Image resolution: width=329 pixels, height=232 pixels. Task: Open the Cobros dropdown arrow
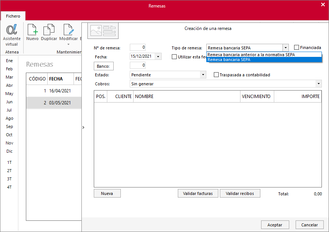pos(318,84)
